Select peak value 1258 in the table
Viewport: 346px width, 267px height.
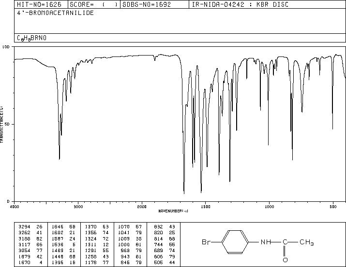click(90, 256)
